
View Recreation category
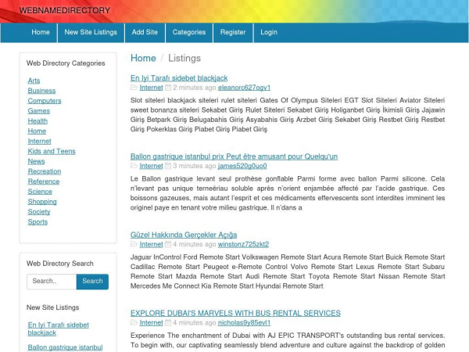pos(45,171)
